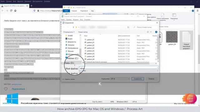This screenshot has height=112, width=200.
Task: Sort files by Тип column header
Action: point(138,36)
